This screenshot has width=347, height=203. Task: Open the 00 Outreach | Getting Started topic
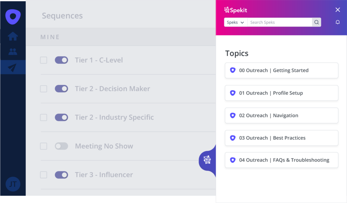click(281, 71)
